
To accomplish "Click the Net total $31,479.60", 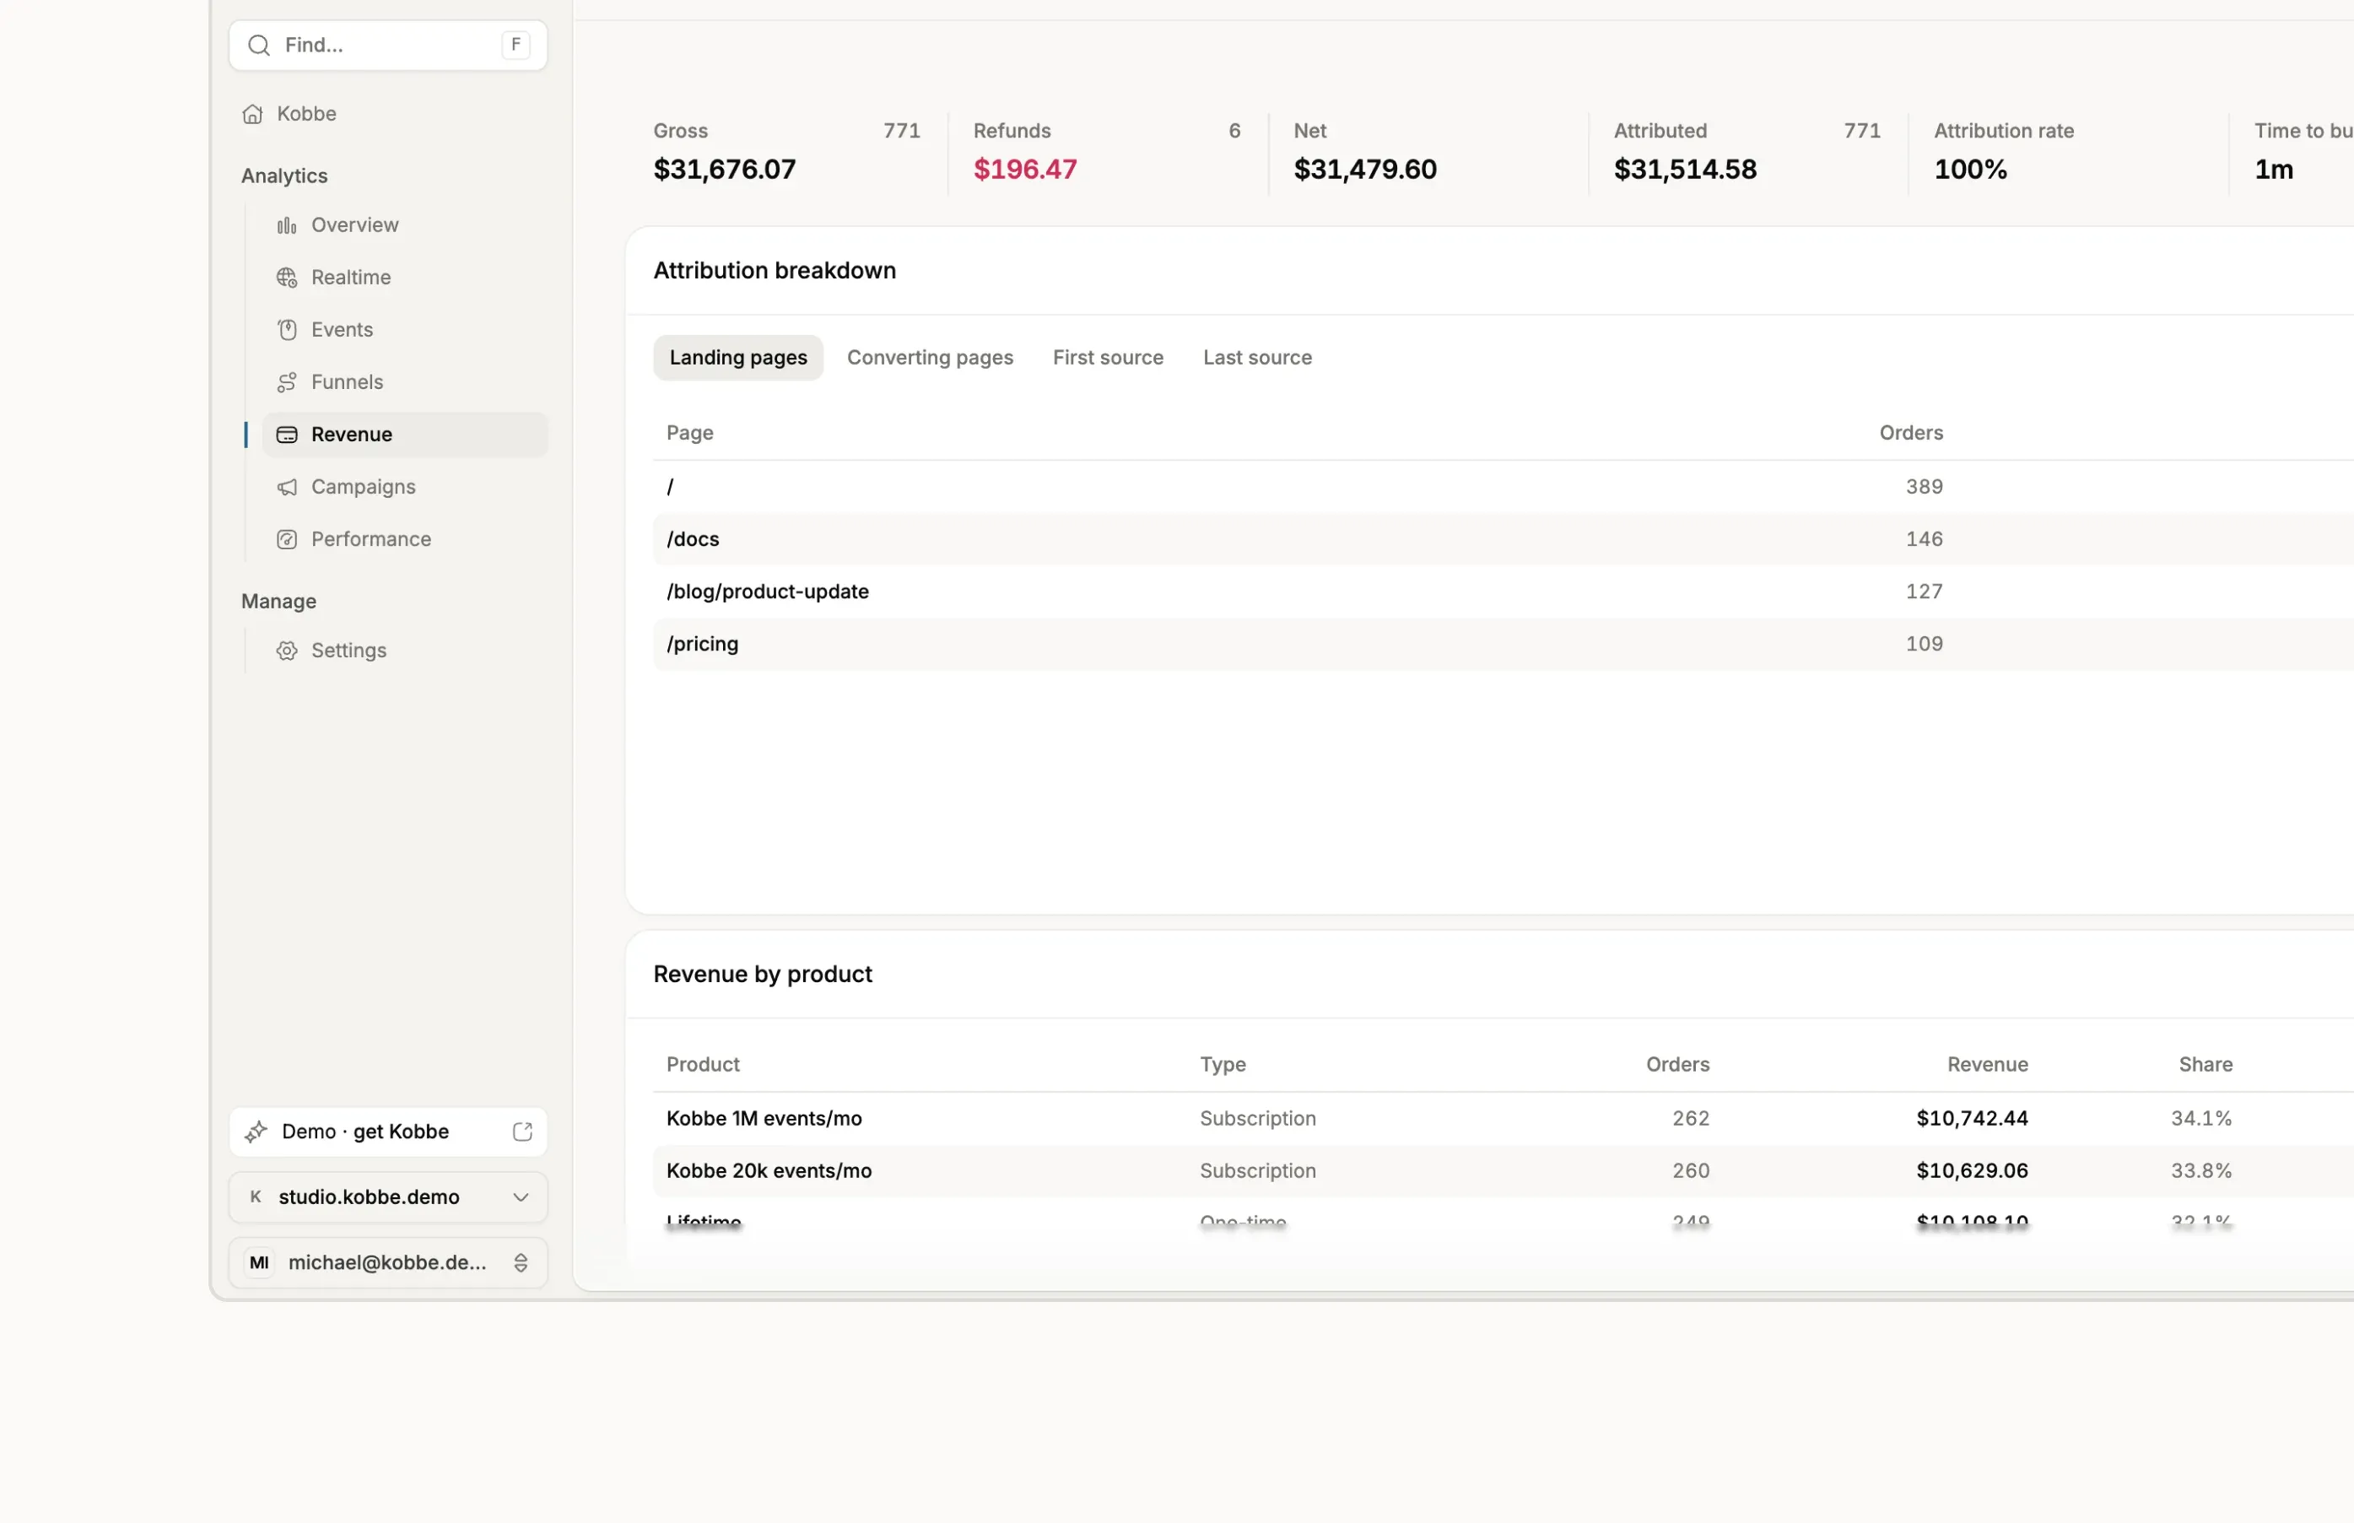I will (x=1365, y=170).
